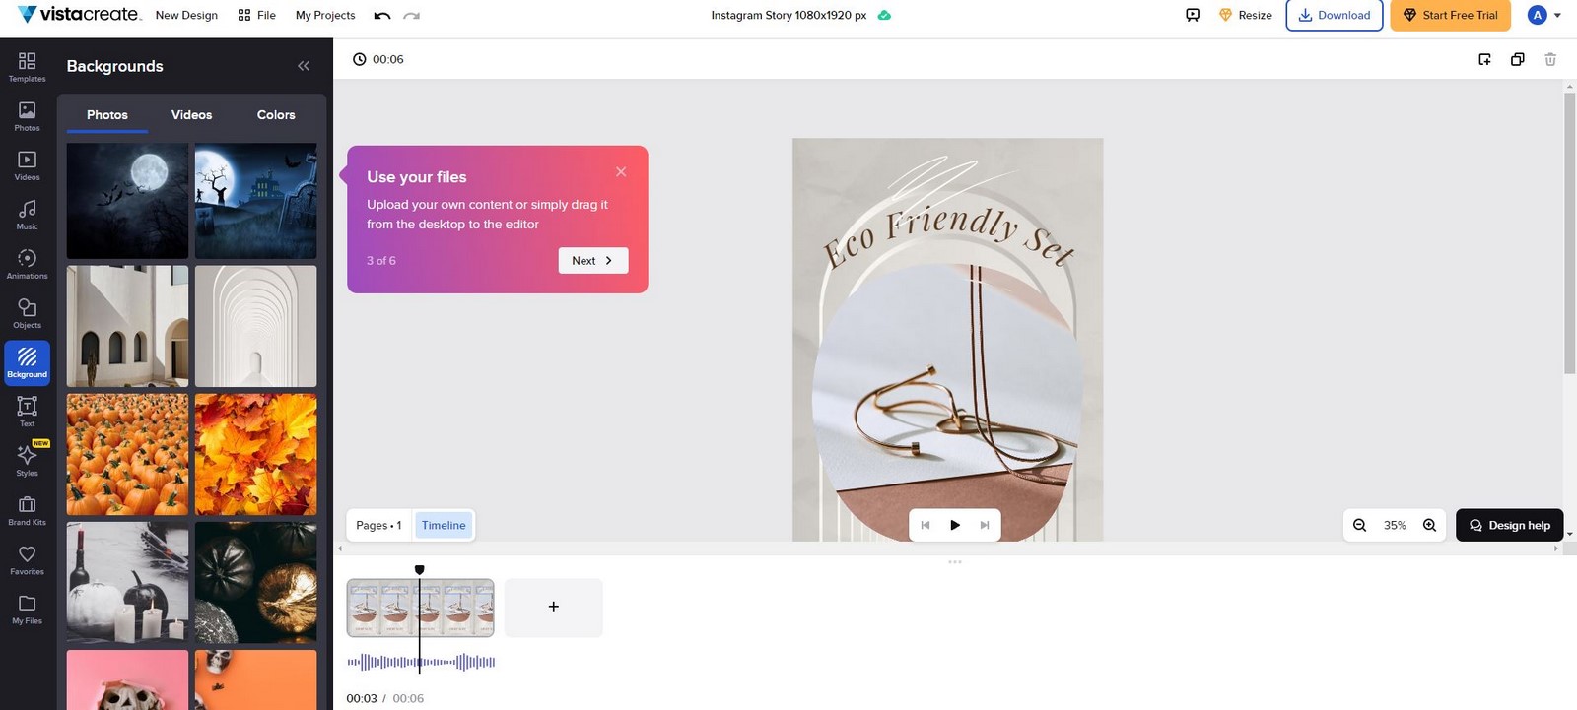Open Design help
The image size is (1577, 710).
[1509, 525]
